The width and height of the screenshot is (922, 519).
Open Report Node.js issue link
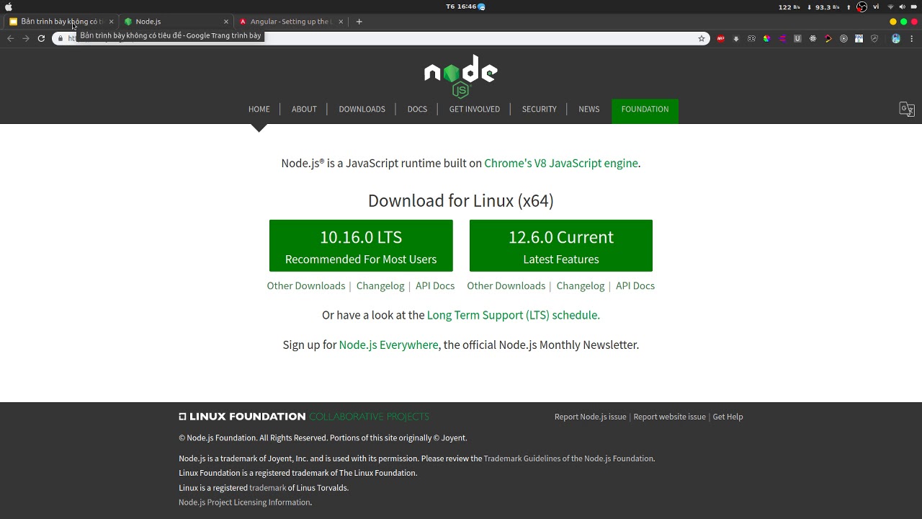coord(591,417)
